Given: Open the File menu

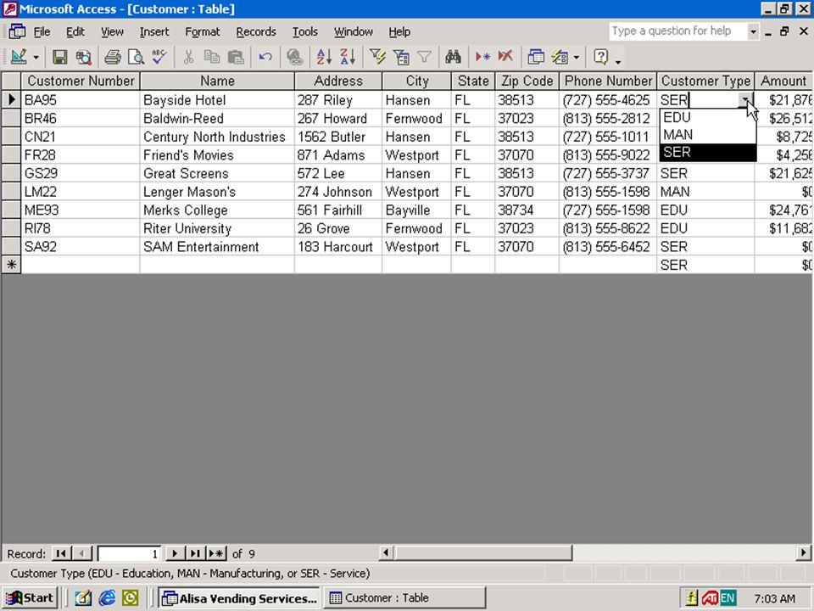Looking at the screenshot, I should 42,31.
